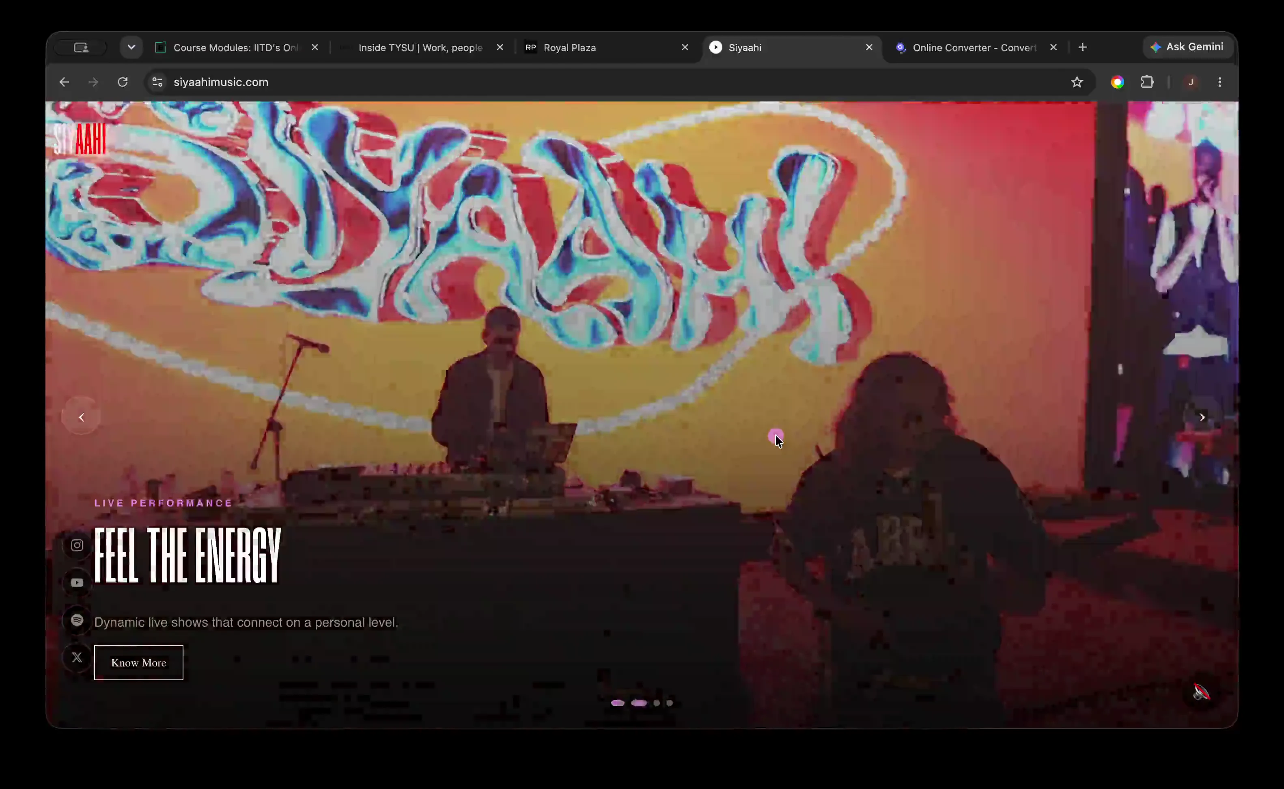Open the Instagram social icon
This screenshot has width=1284, height=789.
[x=77, y=545]
